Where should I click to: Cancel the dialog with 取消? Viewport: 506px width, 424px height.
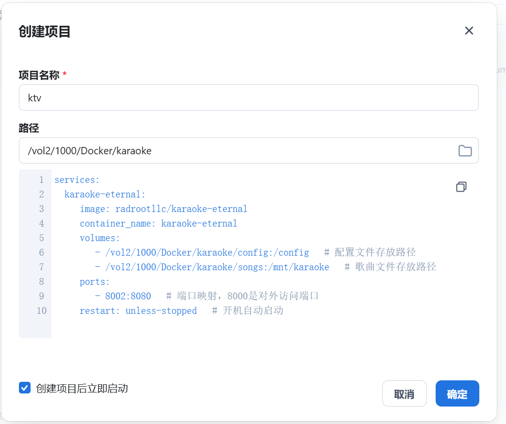[x=404, y=393]
